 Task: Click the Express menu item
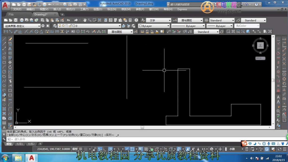(182, 9)
